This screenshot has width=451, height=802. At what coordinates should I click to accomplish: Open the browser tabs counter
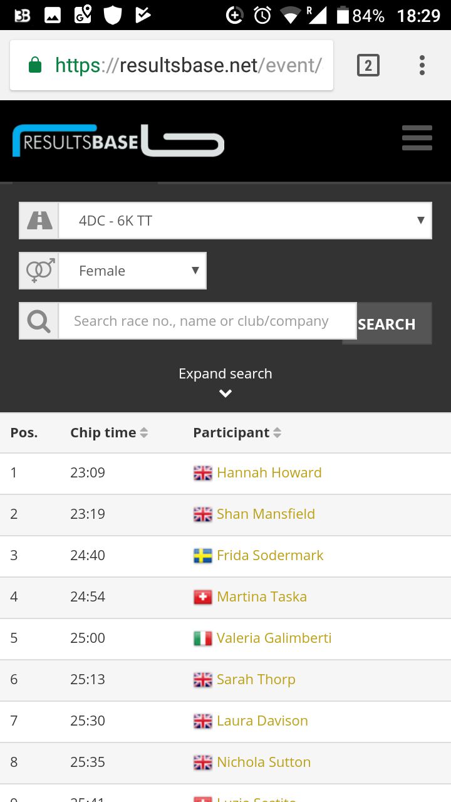[x=368, y=65]
